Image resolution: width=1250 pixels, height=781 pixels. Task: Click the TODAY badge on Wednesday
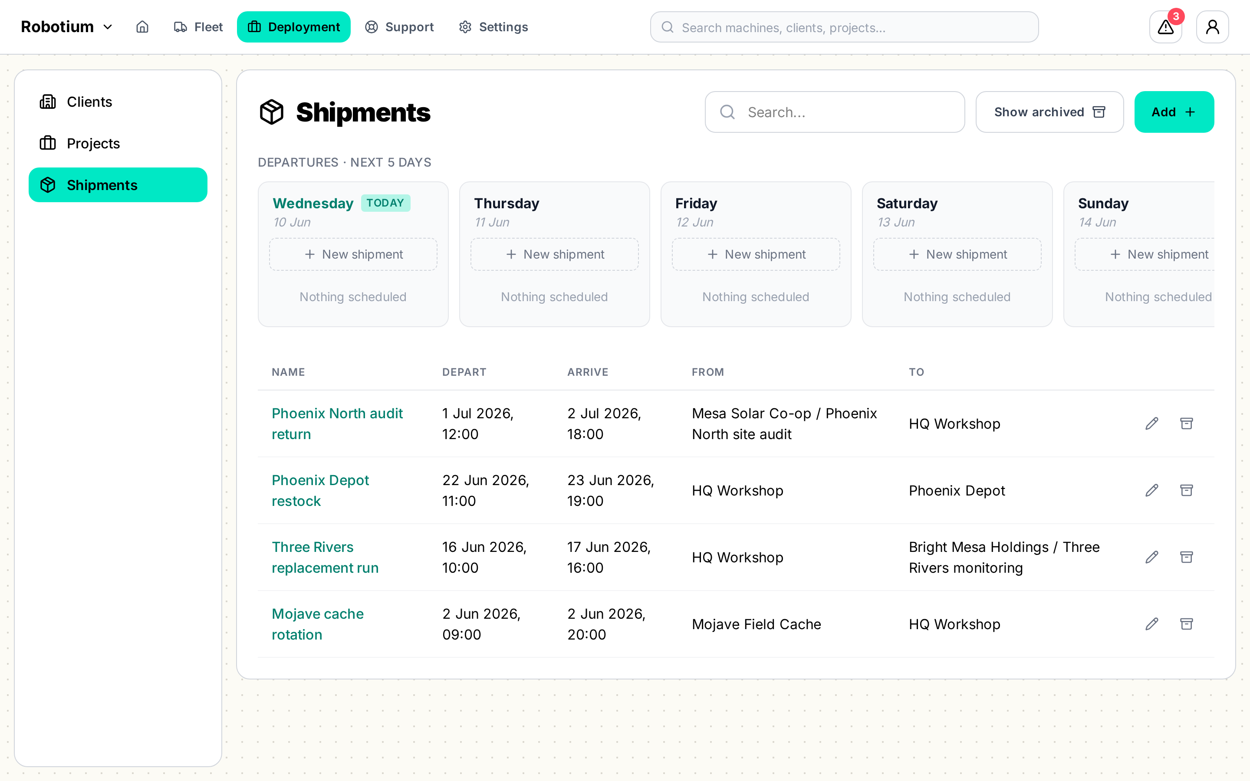(385, 203)
